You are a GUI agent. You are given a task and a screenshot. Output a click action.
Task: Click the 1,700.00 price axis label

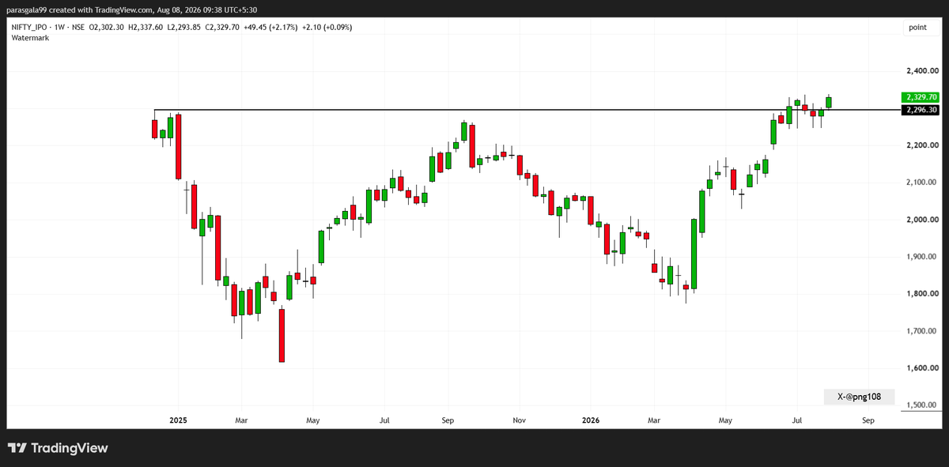click(921, 331)
